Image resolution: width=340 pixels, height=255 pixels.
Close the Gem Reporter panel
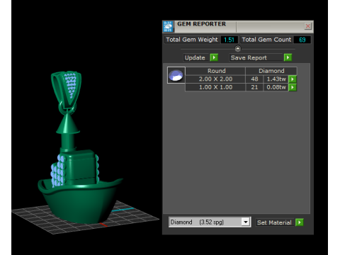pos(307,26)
